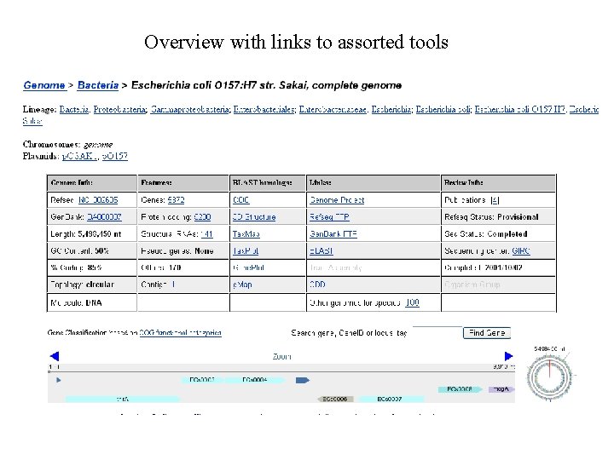Viewport: 614px width, 460px height.
Task: Open the BLAST link in Links column
Action: (321, 250)
